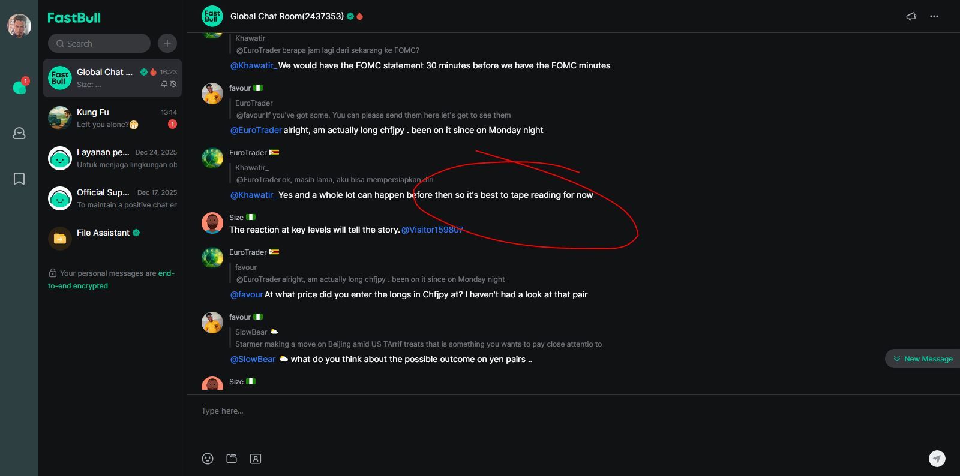Click the Search chats field
Screen dimensions: 960x476
pyautogui.click(x=100, y=43)
